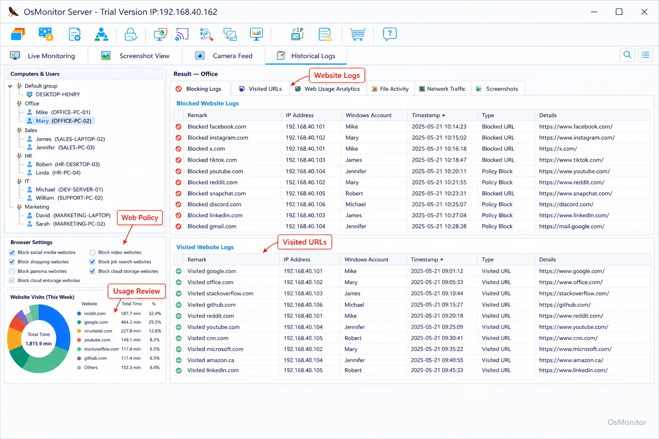The image size is (659, 439).
Task: Open the user group management toolbar icon
Action: point(102,34)
